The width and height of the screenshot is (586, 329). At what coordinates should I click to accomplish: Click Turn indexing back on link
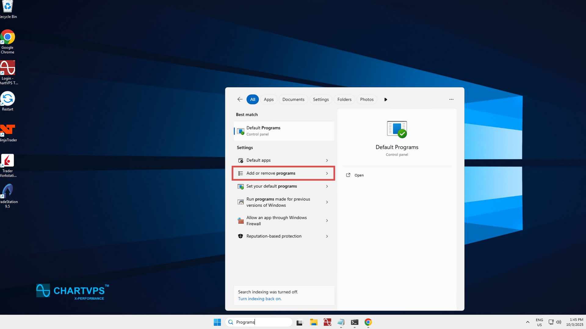[x=260, y=299]
